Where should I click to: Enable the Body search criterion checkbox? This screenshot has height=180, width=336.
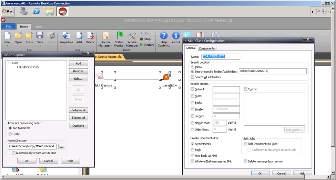point(192,103)
